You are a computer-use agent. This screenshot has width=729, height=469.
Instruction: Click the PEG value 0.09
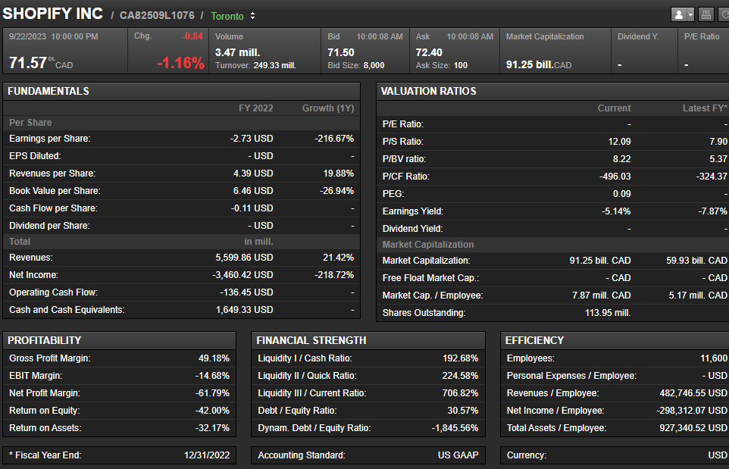(621, 194)
